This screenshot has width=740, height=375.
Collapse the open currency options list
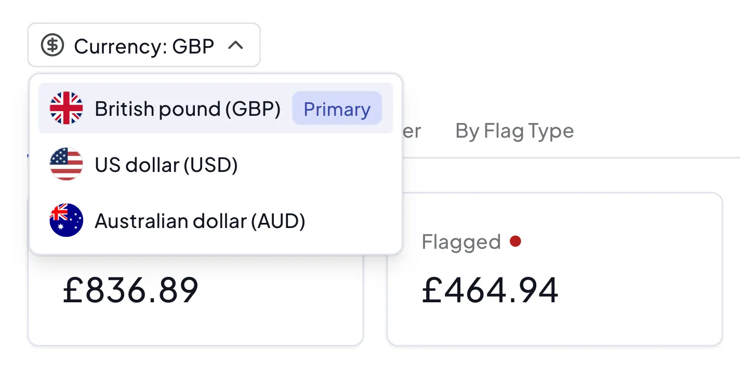tap(144, 46)
